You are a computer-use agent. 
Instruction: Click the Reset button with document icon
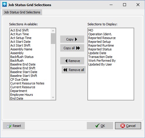coord(14,126)
